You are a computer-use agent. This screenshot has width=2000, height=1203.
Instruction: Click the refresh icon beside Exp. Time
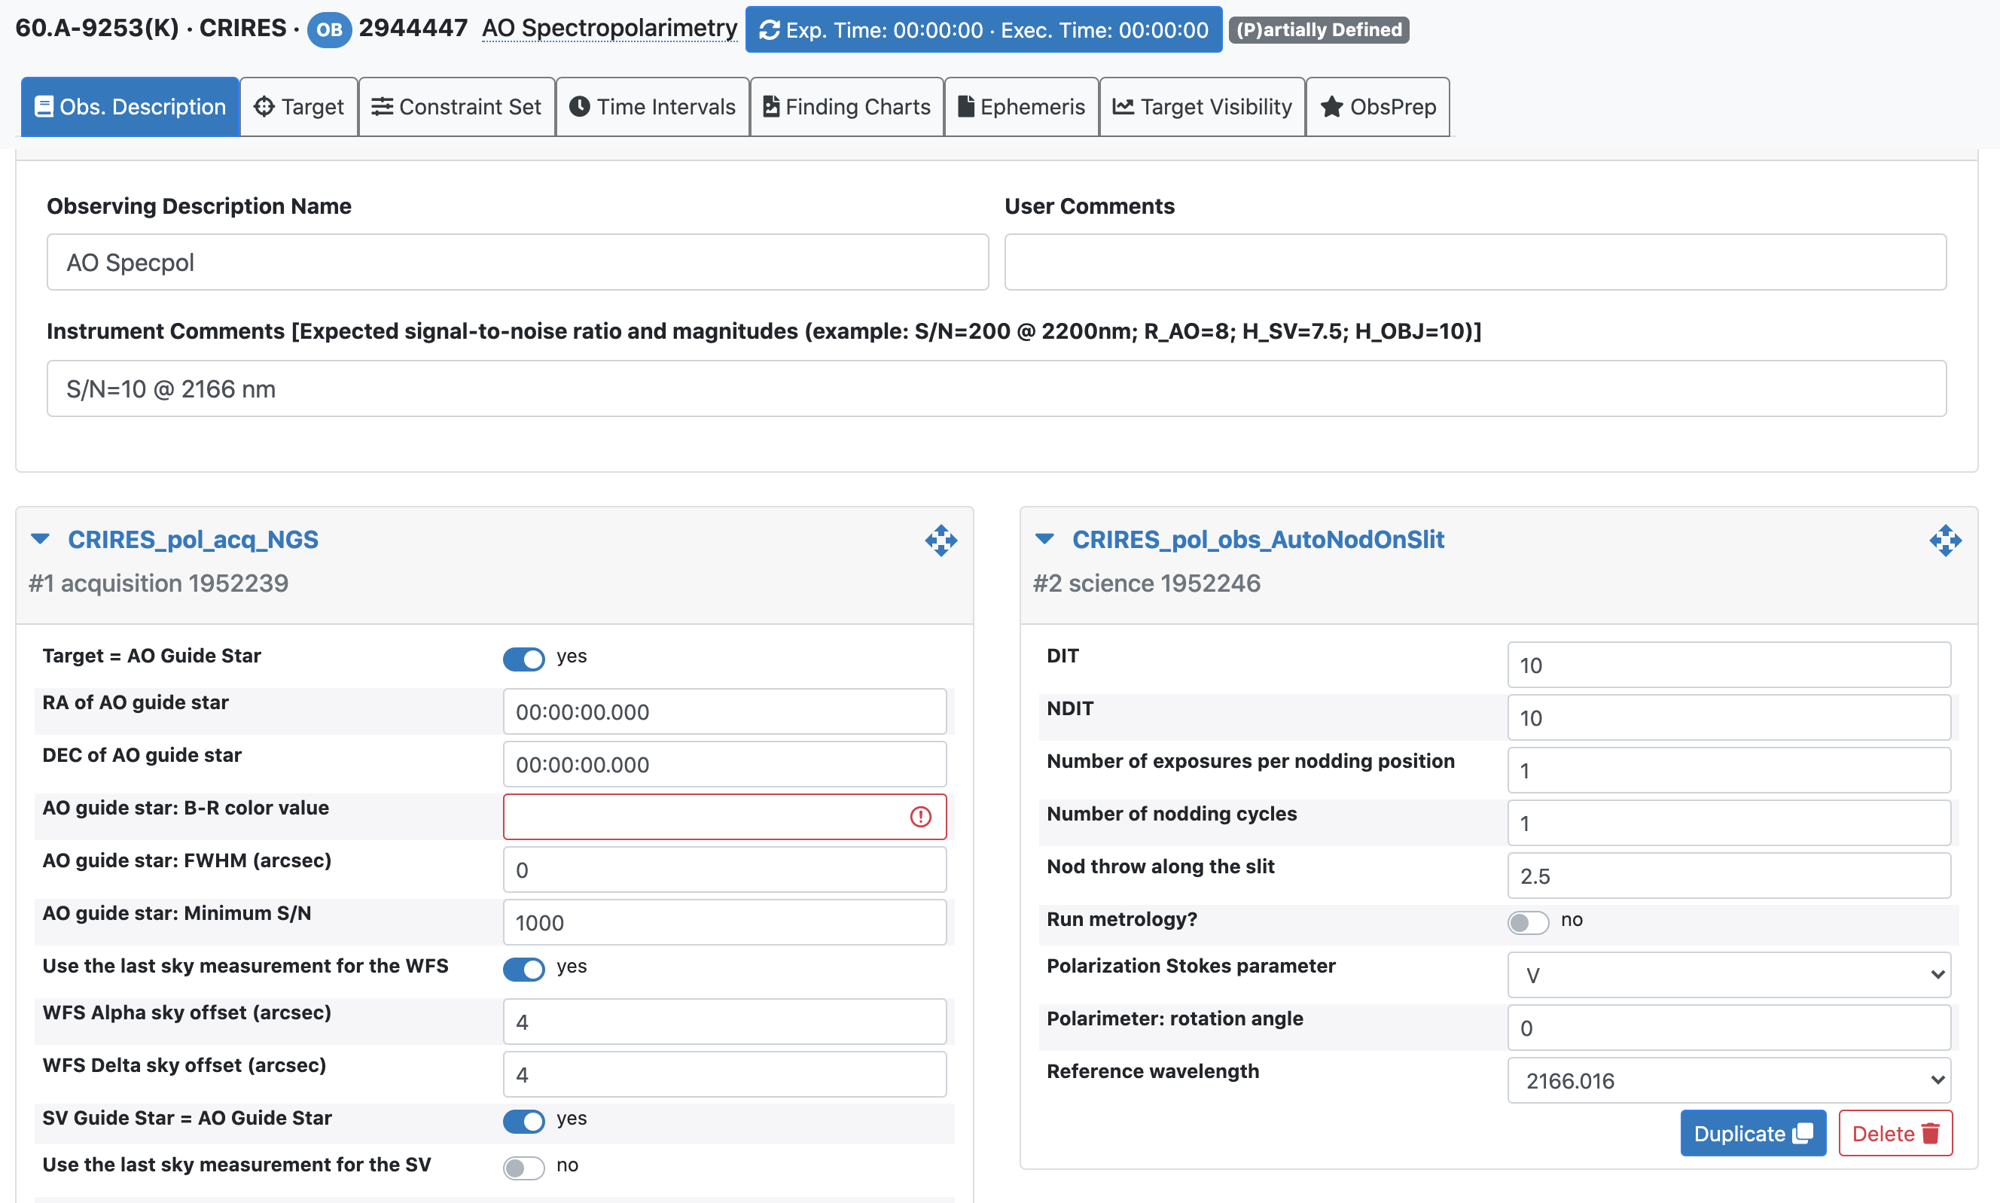(x=770, y=30)
